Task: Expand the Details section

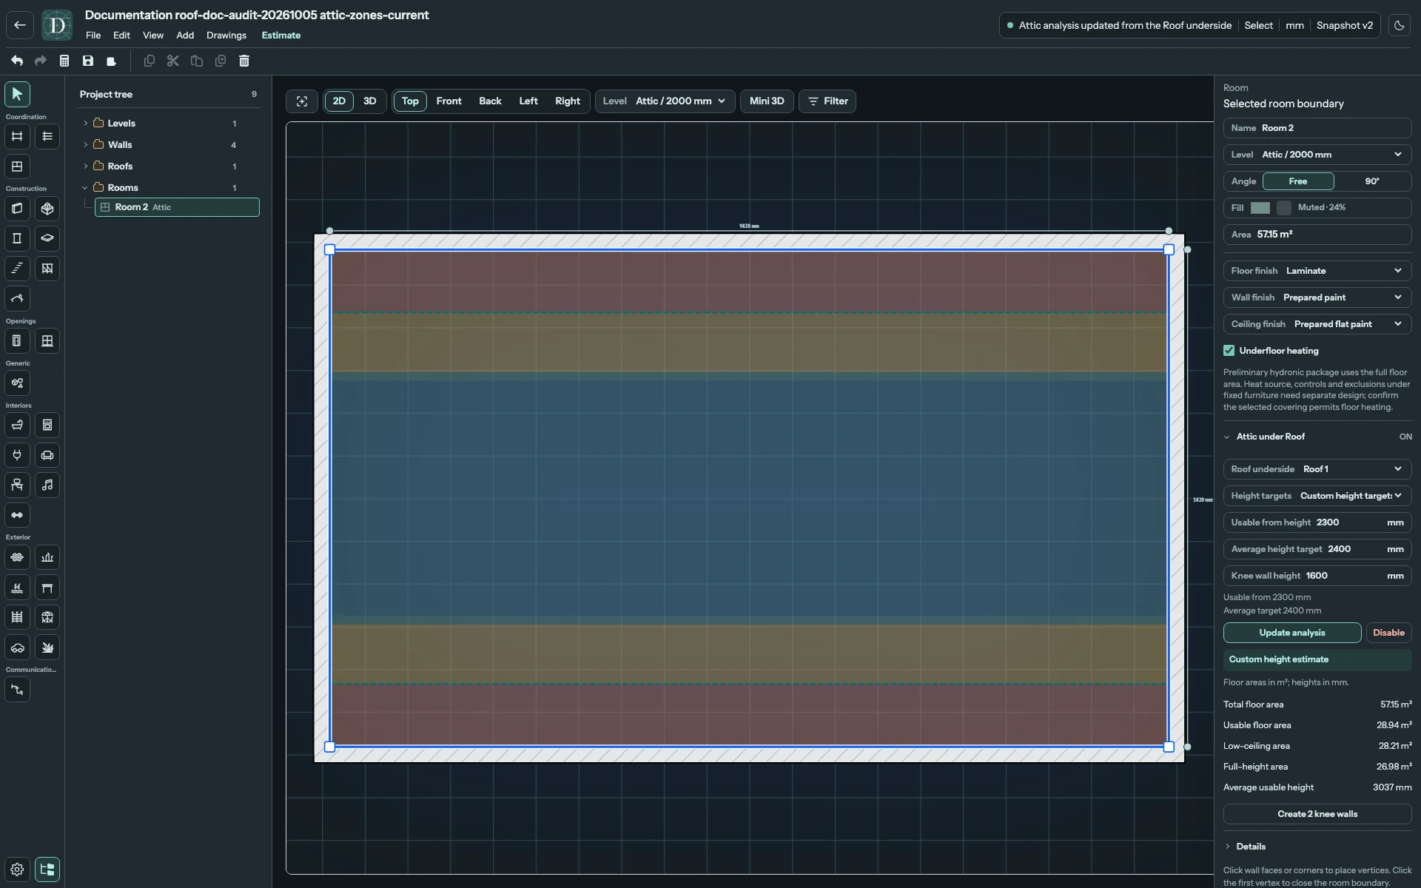Action: [1245, 847]
